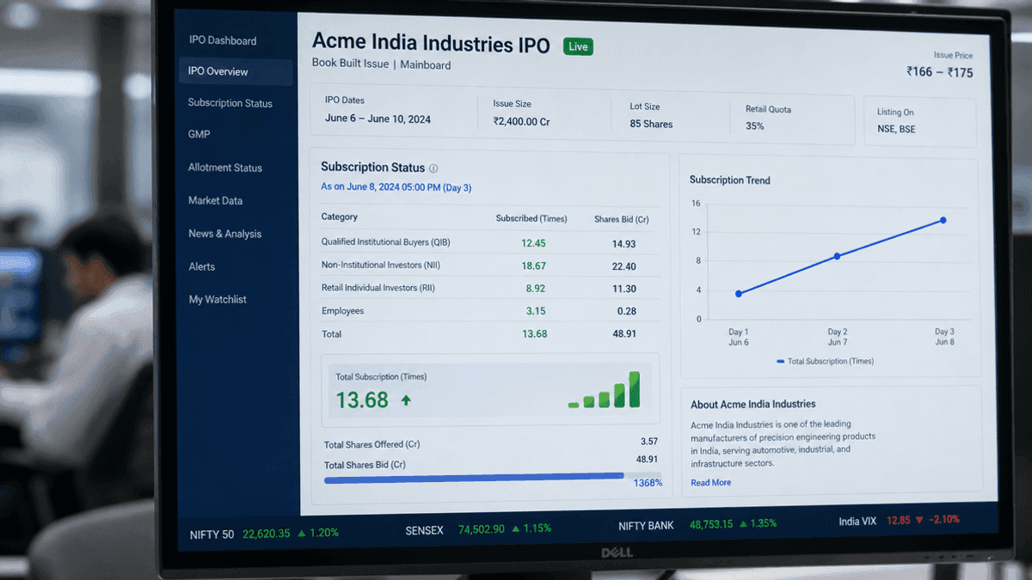Click the Category column header
Image resolution: width=1032 pixels, height=580 pixels.
click(339, 217)
